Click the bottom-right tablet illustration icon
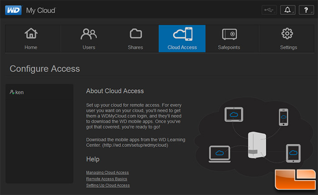The height and width of the screenshot is (195, 318). pyautogui.click(x=293, y=153)
